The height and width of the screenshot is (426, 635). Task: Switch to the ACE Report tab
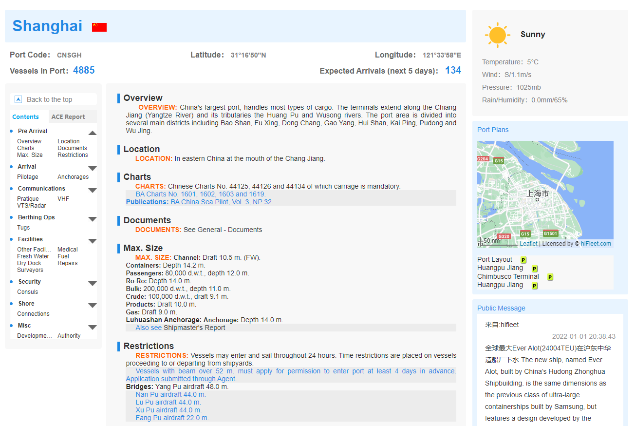pyautogui.click(x=68, y=117)
